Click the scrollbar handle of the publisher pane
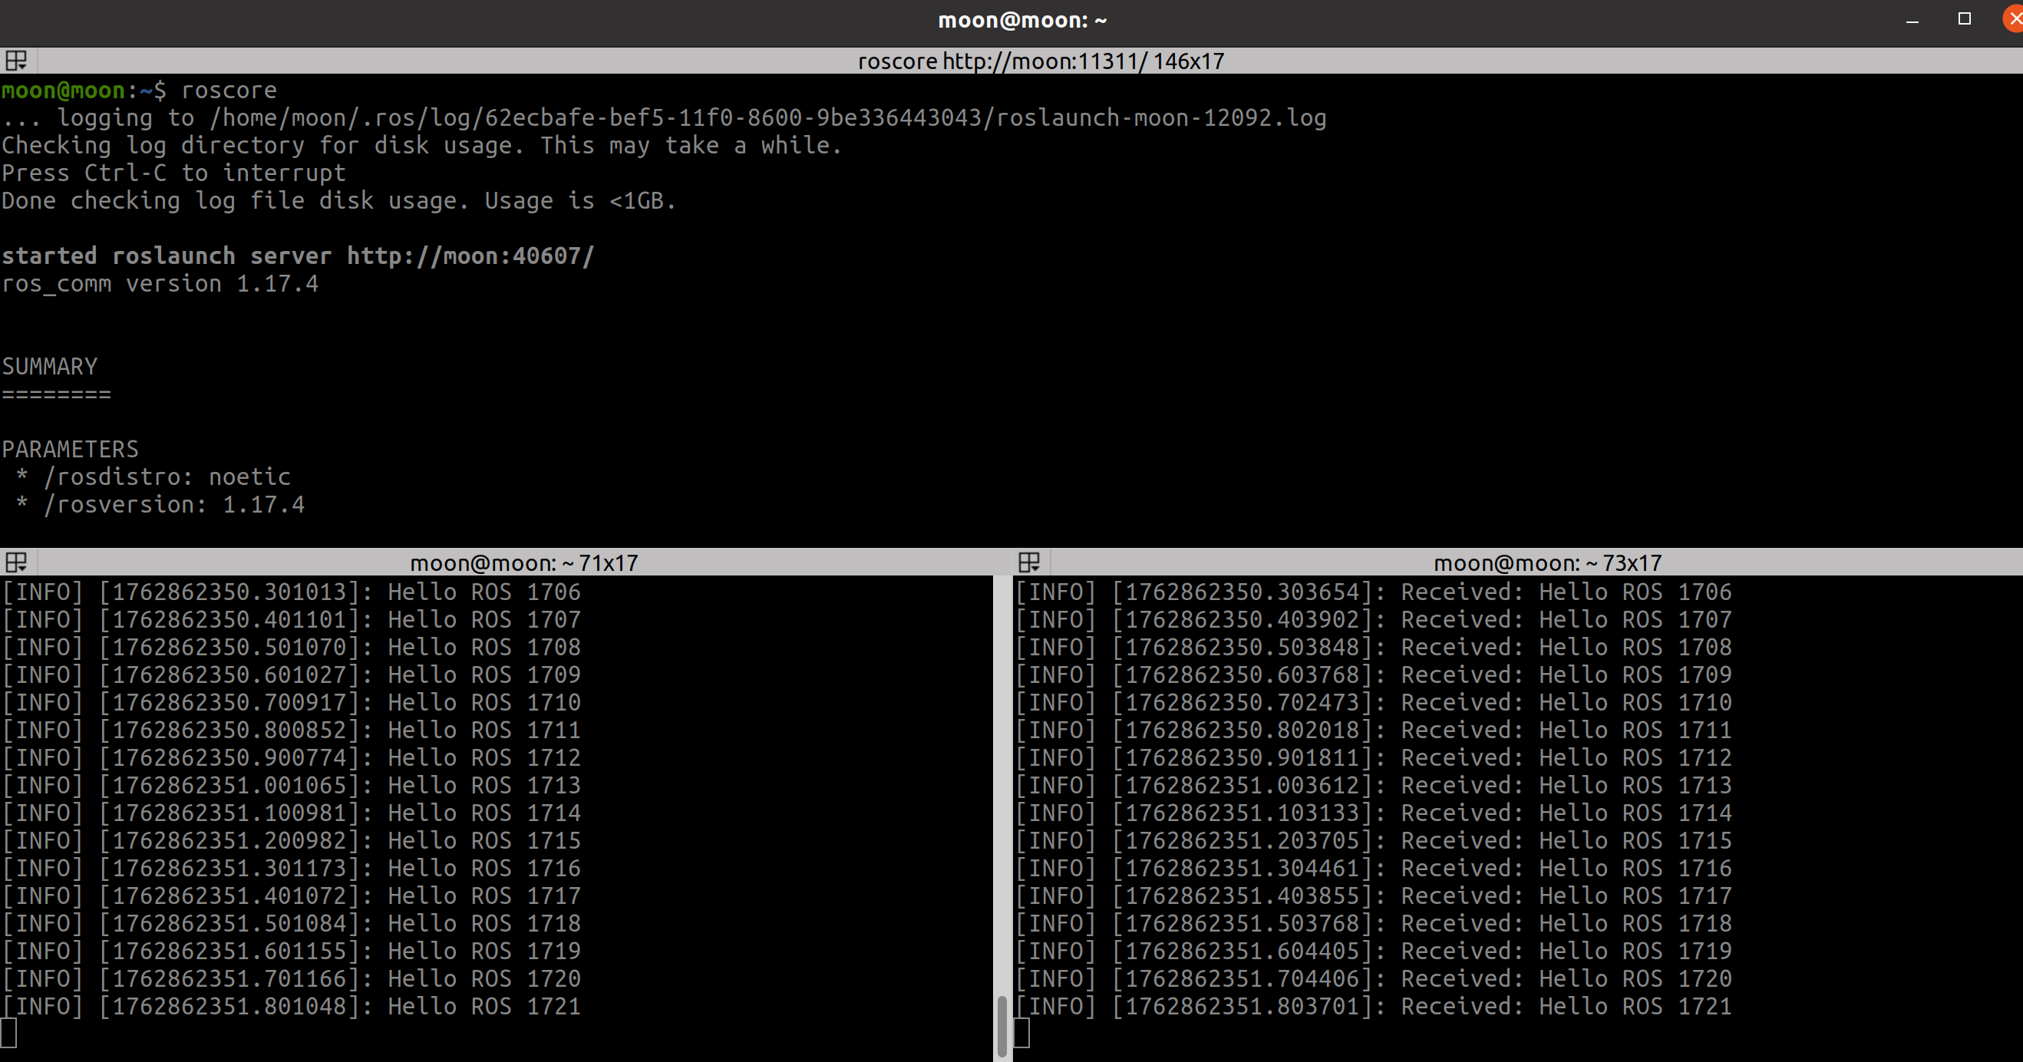The height and width of the screenshot is (1062, 2023). tap(1002, 1025)
